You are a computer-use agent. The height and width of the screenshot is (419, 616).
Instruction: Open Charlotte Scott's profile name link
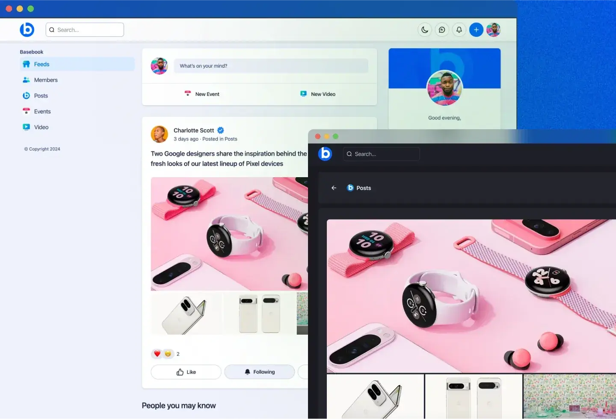point(194,131)
